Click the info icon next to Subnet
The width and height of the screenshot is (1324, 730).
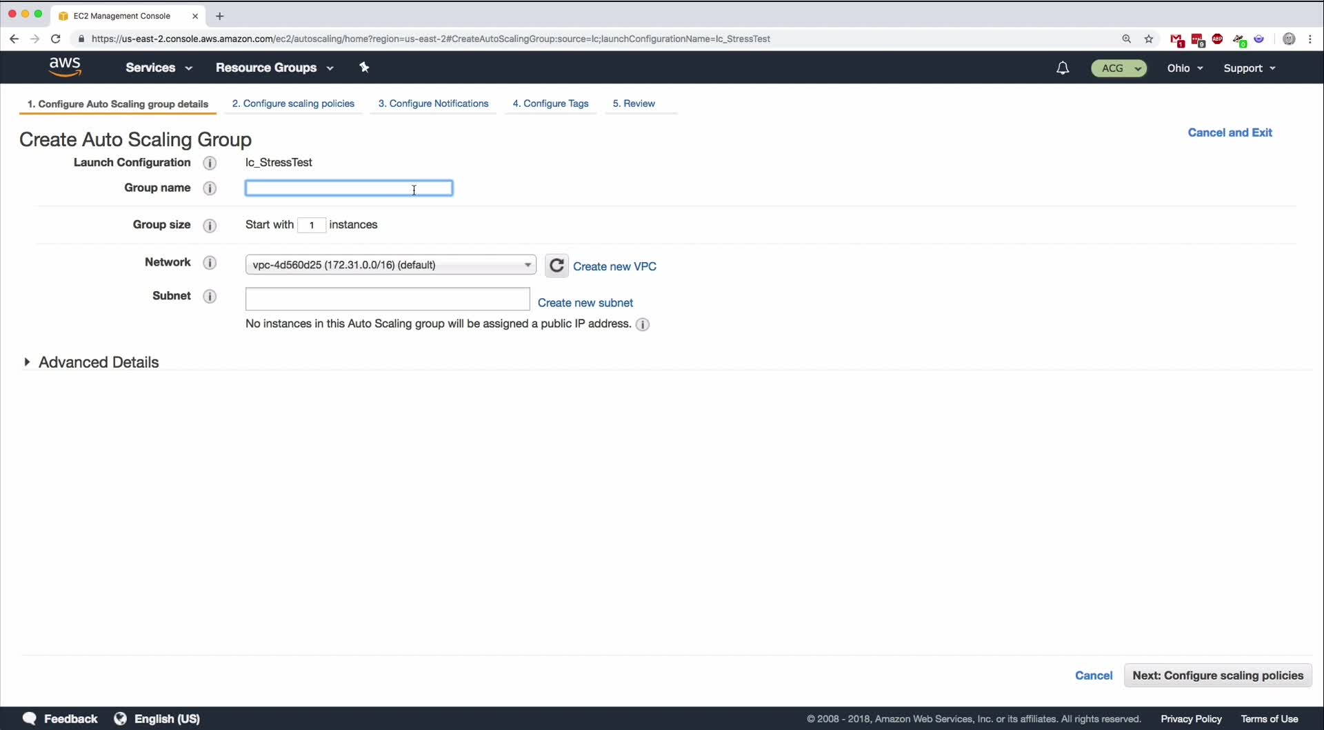pos(210,297)
